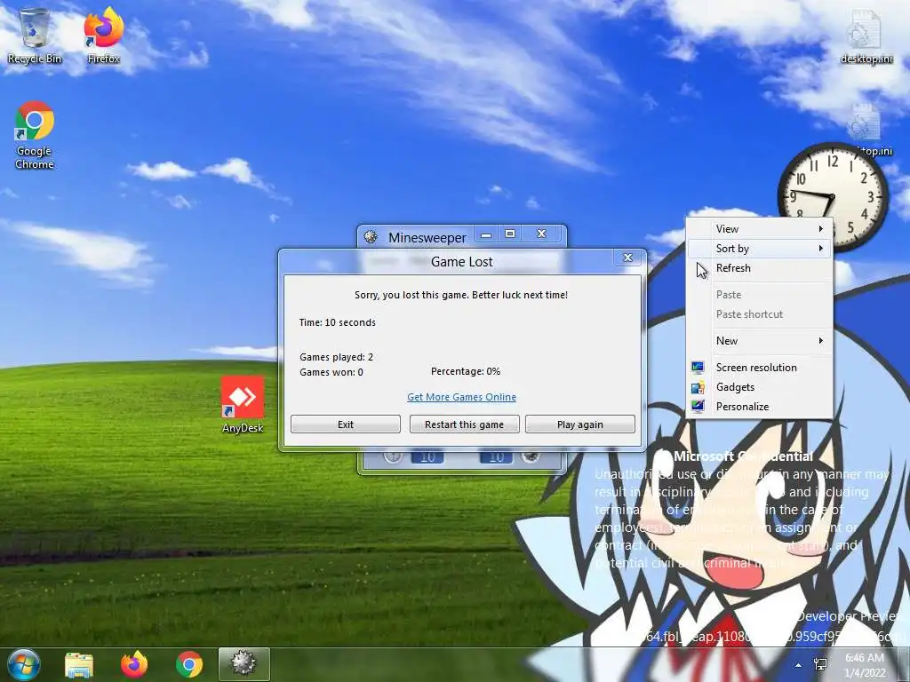This screenshot has height=682, width=910.
Task: Click the Game Lost dialog title
Action: 461,262
